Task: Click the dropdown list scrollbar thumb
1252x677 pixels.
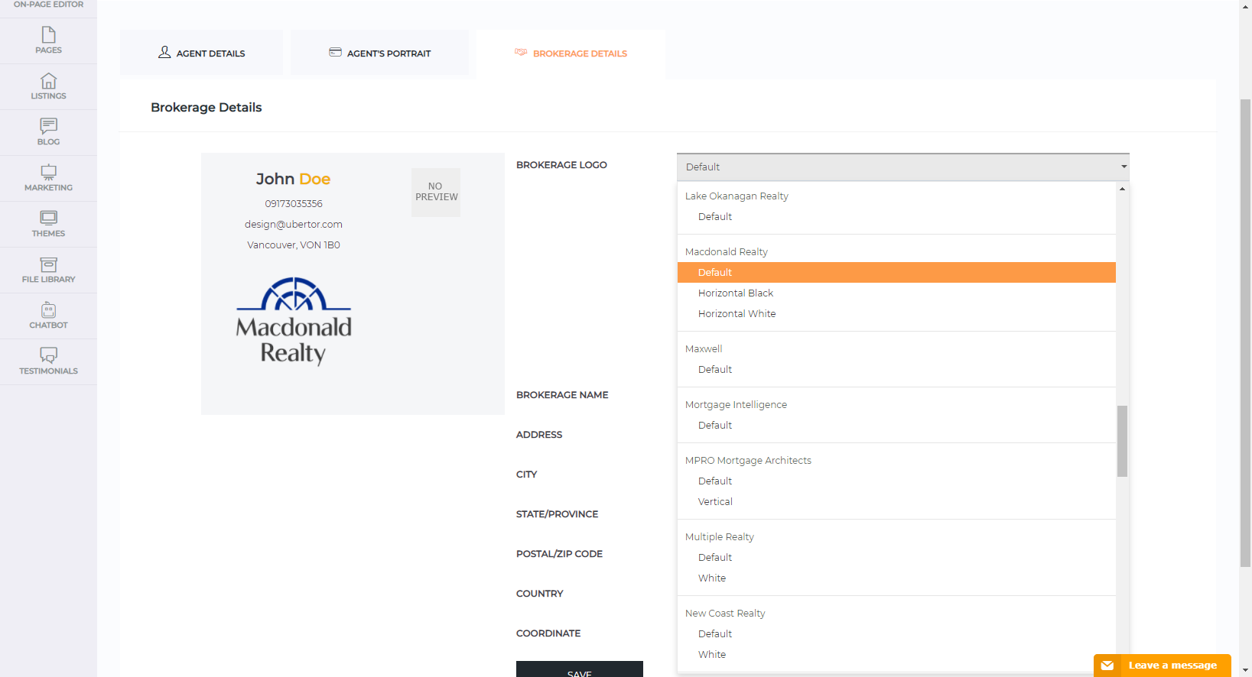Action: click(1122, 441)
